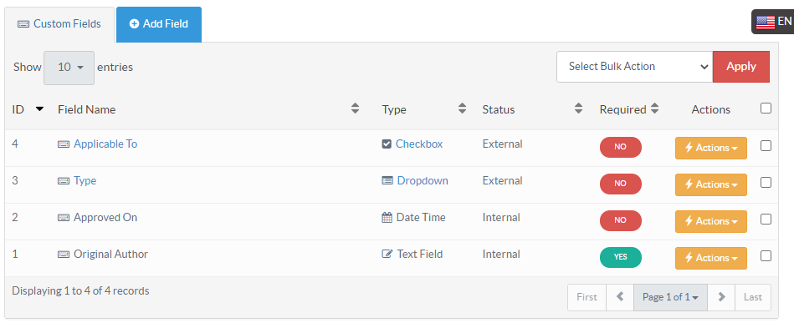Click the calendar icon beside Date Time
794x328 pixels.
click(387, 217)
